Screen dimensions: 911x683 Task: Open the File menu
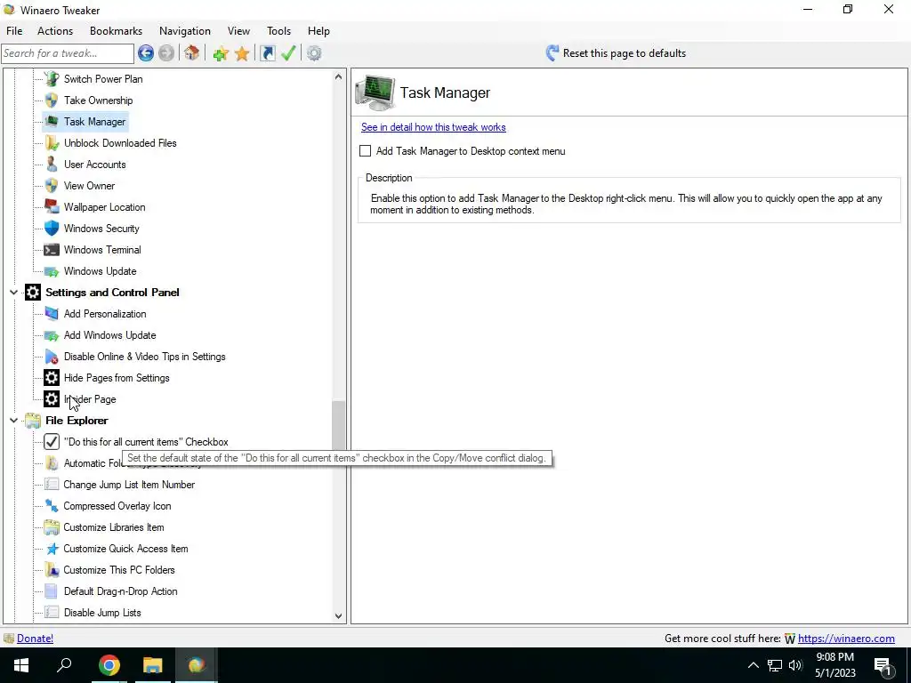tap(14, 31)
